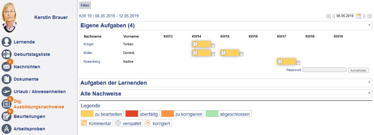
Task: Tick checkbox for Kröger's KW14 record
Action: click(213, 45)
